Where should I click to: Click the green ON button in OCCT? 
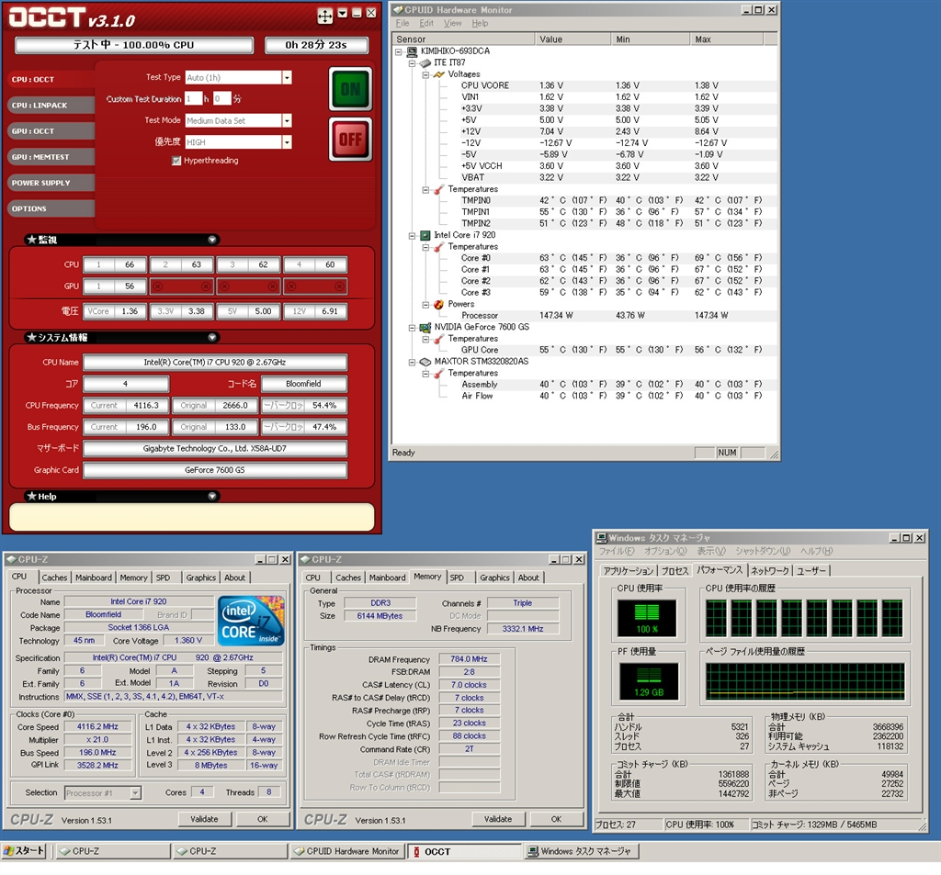click(x=350, y=89)
